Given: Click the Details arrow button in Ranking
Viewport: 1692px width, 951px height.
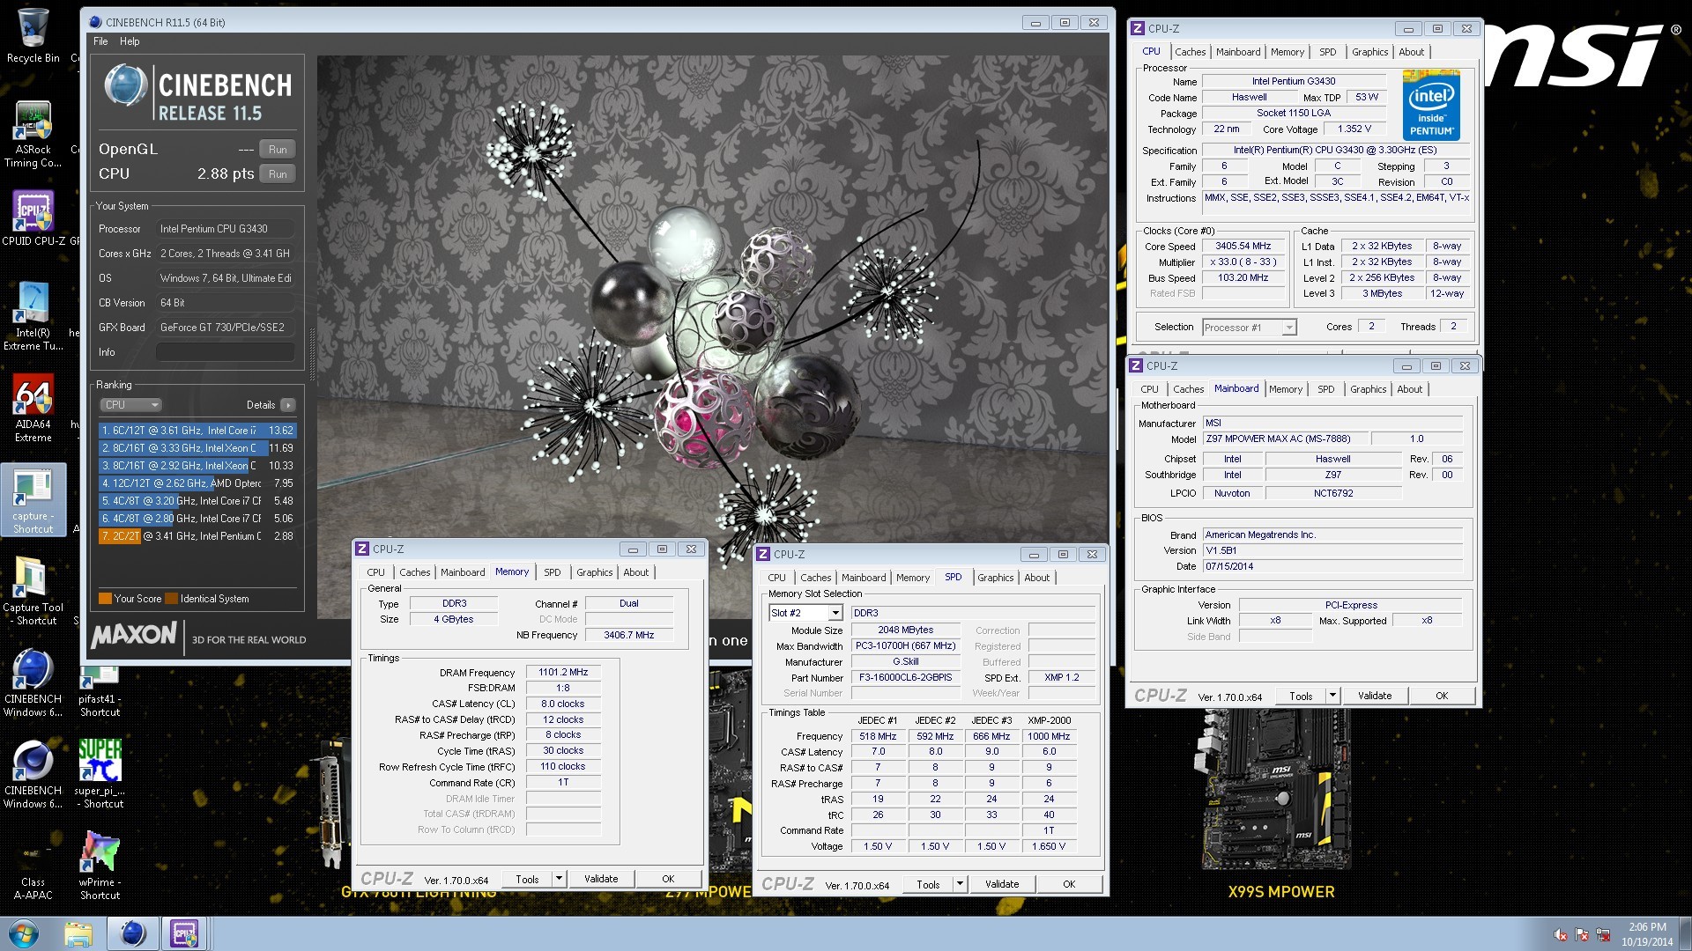Looking at the screenshot, I should (288, 405).
